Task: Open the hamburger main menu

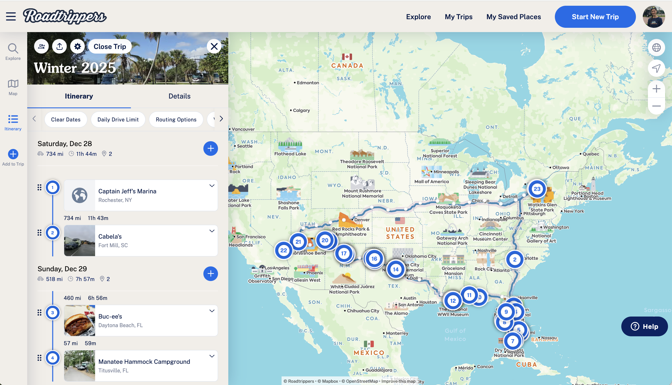Action: click(x=11, y=17)
